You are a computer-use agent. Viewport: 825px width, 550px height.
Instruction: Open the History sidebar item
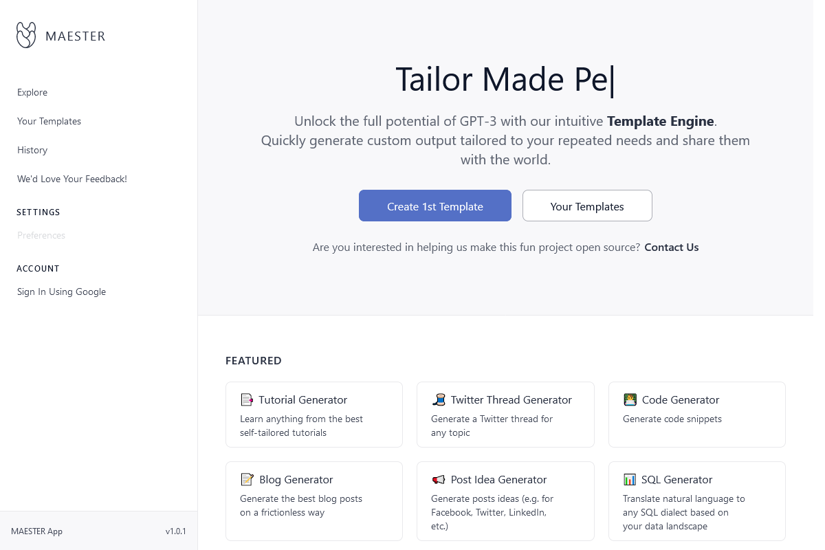[32, 150]
